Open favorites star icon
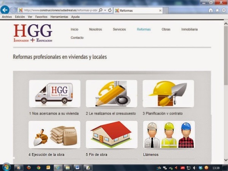This screenshot has width=228, height=171. [x=218, y=10]
